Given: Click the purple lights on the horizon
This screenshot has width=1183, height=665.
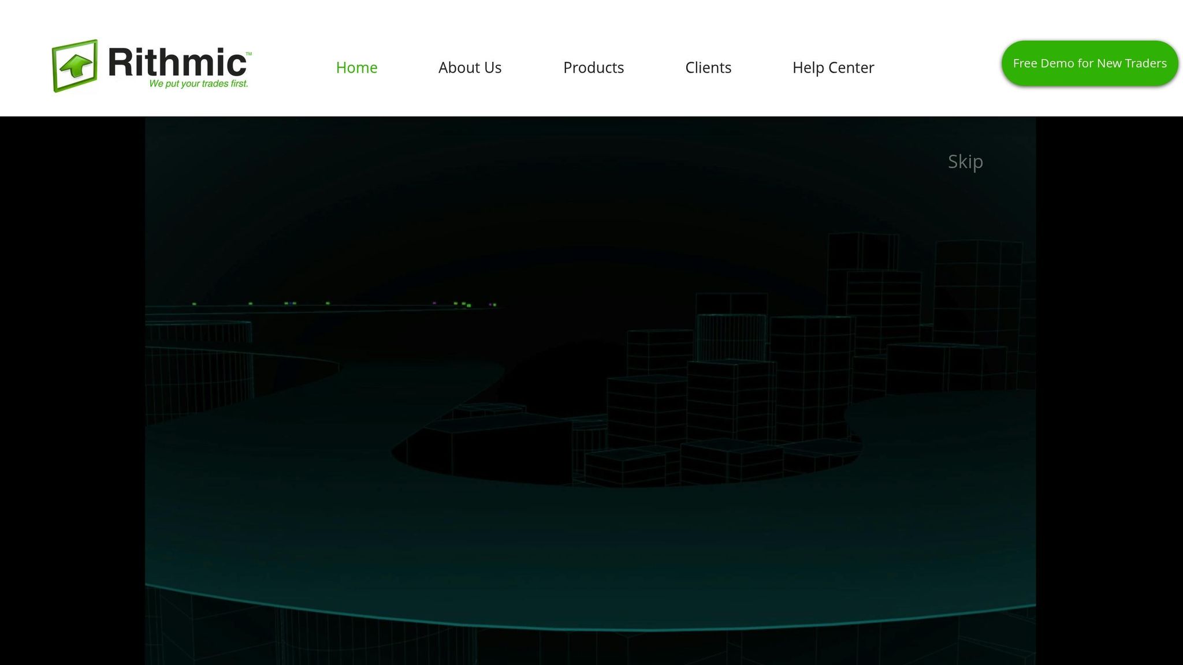Looking at the screenshot, I should tap(434, 302).
